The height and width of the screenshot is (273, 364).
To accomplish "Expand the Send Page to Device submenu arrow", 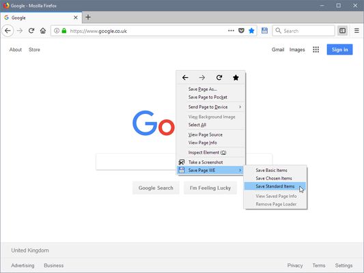I will tap(240, 107).
